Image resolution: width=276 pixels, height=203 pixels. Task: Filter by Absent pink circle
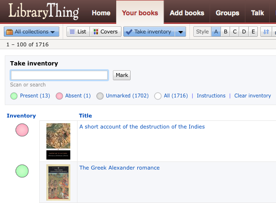59,96
